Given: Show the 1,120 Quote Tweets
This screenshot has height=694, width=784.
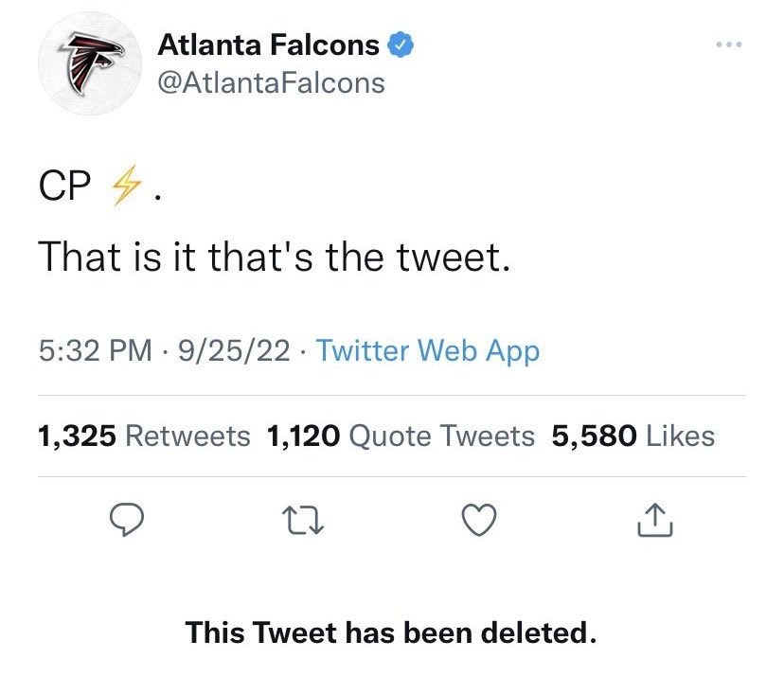Looking at the screenshot, I should pos(401,436).
